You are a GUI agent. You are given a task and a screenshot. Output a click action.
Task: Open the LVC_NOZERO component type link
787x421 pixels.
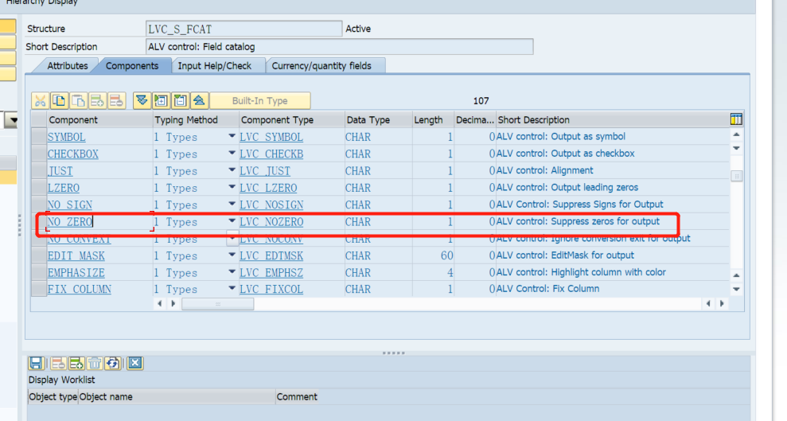[271, 222]
